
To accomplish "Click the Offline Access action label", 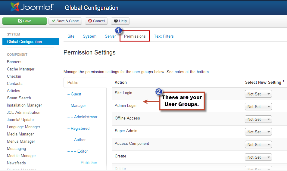I will pos(127,118).
